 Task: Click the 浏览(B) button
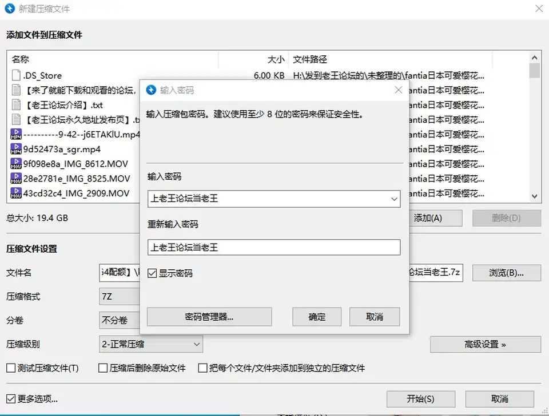[x=507, y=273]
